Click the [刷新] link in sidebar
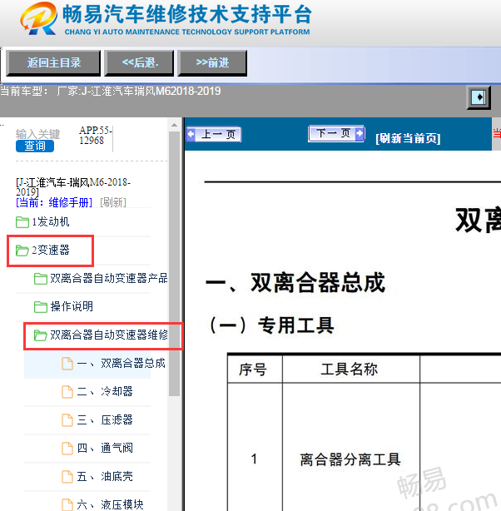501x511 pixels. pyautogui.click(x=113, y=203)
